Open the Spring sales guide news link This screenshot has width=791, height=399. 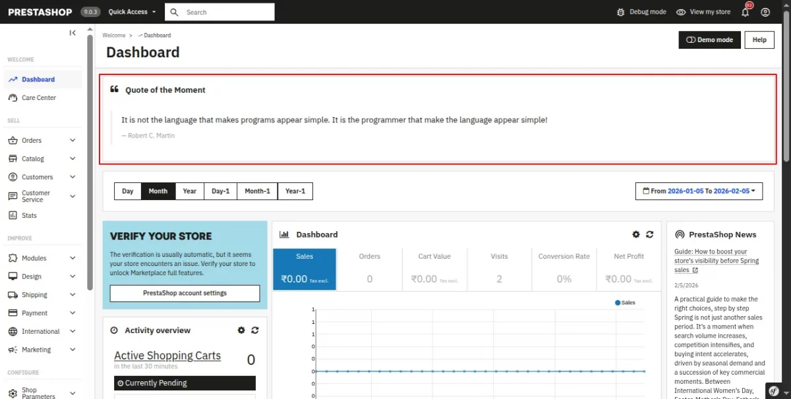click(x=717, y=261)
